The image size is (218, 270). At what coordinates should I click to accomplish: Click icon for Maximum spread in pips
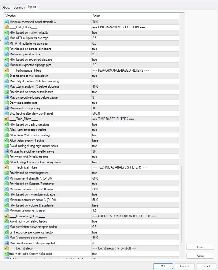[x=6, y=54]
